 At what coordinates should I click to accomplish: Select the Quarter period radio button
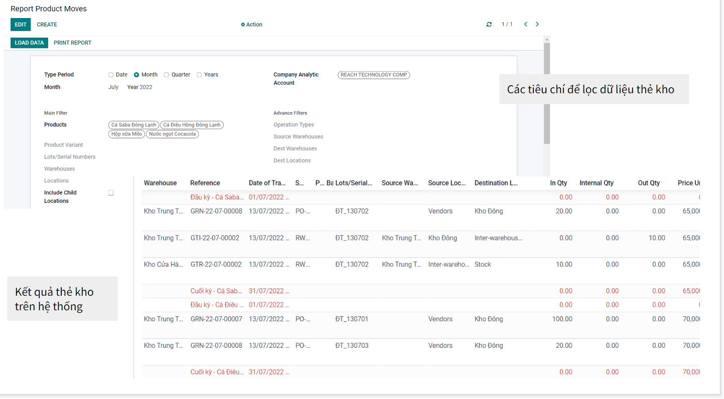pos(167,75)
